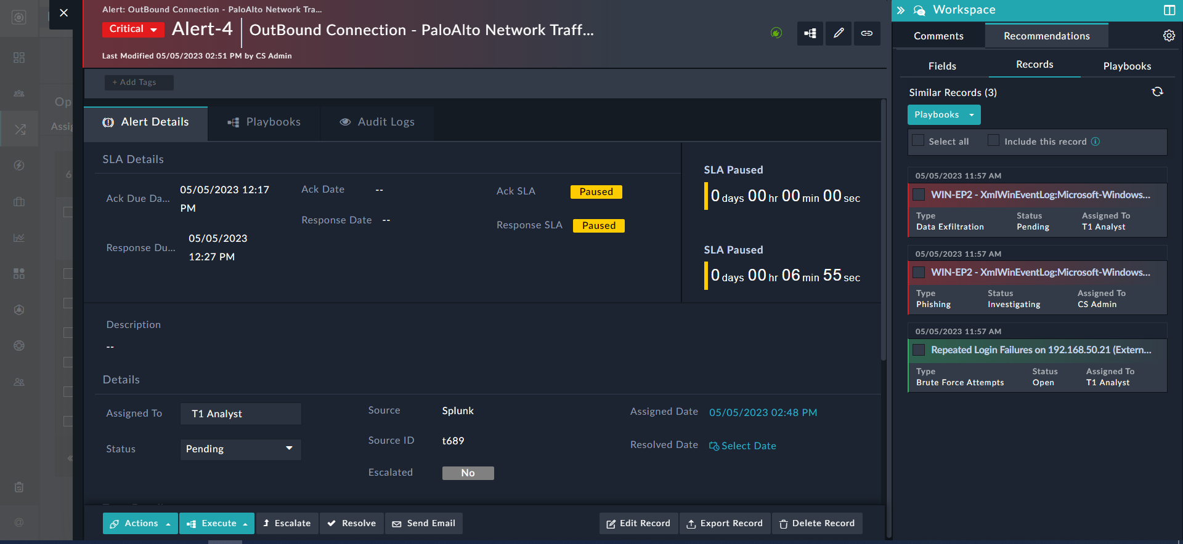Click the copy link icon in header
This screenshot has height=544, width=1183.
(x=866, y=33)
